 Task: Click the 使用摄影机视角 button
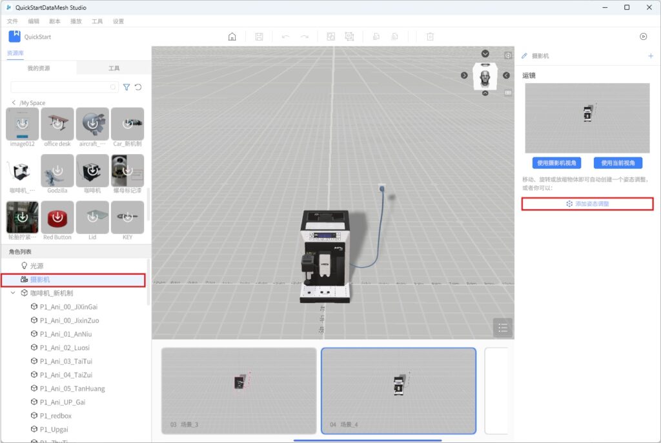[556, 163]
